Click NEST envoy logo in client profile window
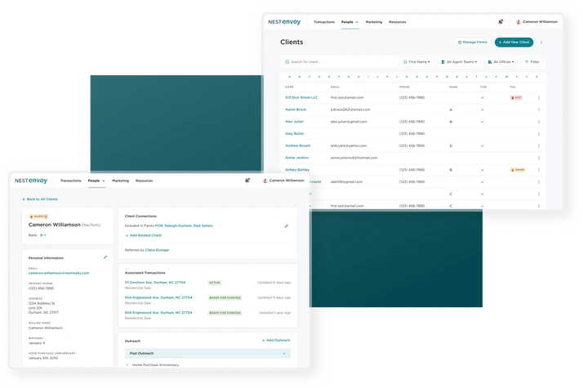The height and width of the screenshot is (388, 583). pyautogui.click(x=31, y=181)
